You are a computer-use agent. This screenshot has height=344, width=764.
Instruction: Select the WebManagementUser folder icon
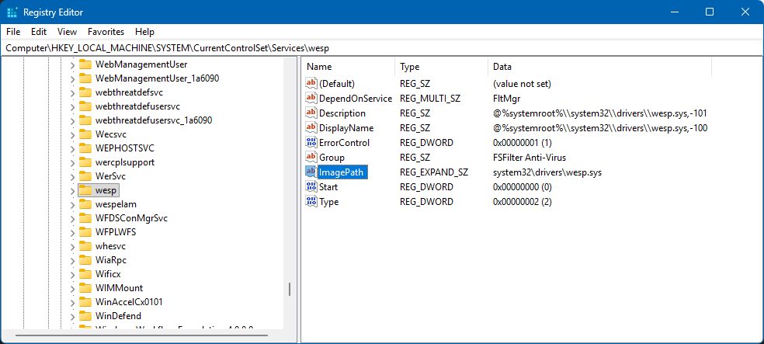85,64
